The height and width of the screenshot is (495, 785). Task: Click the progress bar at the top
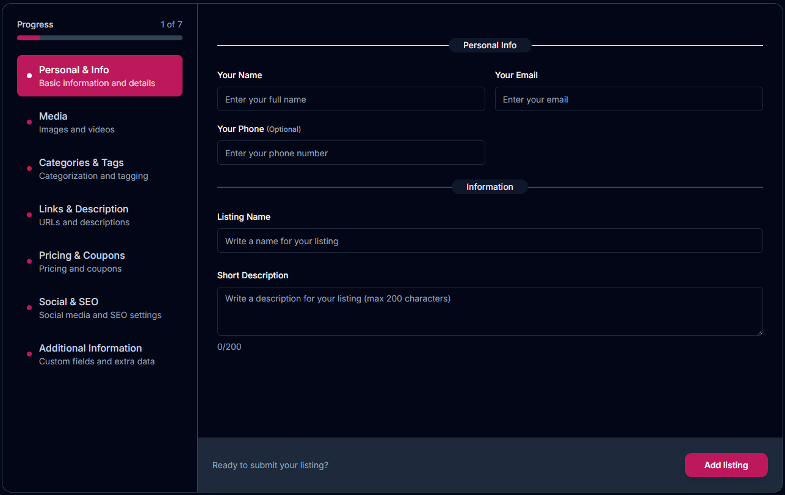point(99,37)
